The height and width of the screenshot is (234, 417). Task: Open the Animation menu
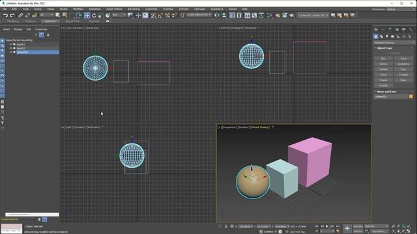94,9
